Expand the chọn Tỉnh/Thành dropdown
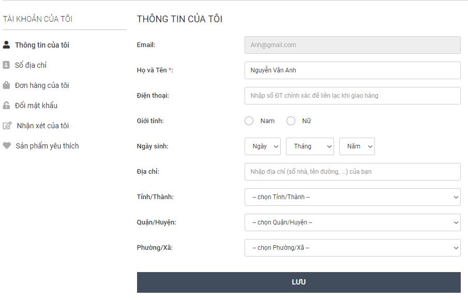This screenshot has width=468, height=300. tap(353, 197)
